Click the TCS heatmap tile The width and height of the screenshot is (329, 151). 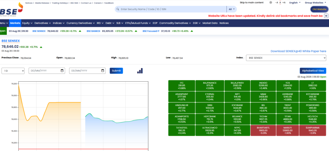(288, 85)
